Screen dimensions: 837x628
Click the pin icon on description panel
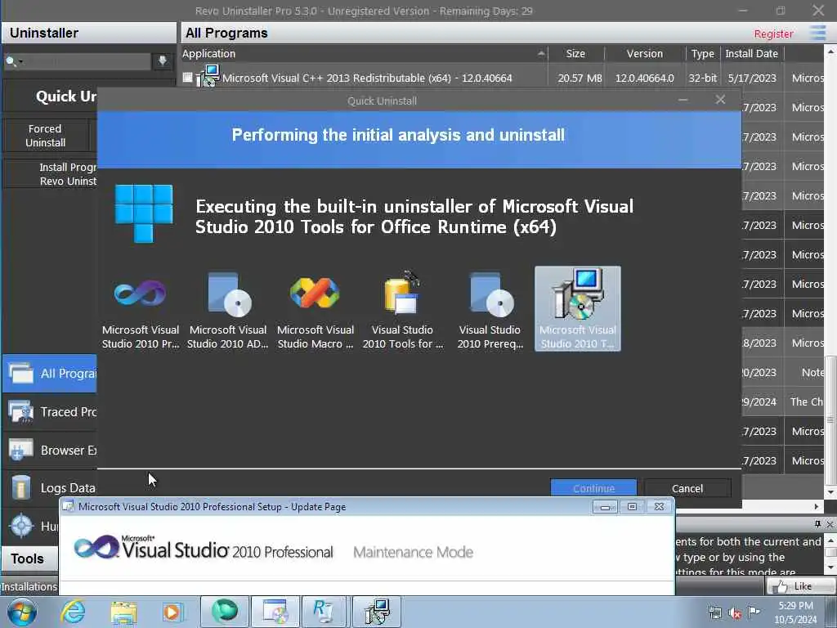pyautogui.click(x=817, y=524)
